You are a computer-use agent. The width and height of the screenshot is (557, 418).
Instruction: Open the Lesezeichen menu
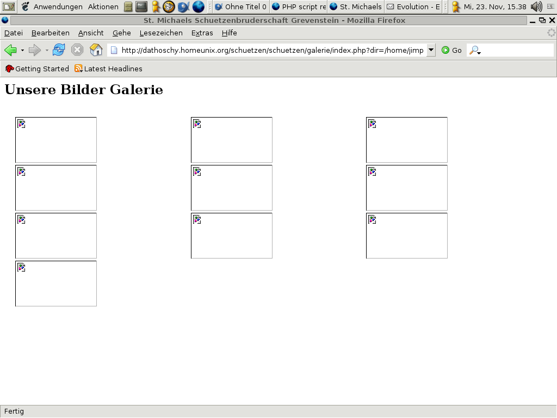[161, 33]
